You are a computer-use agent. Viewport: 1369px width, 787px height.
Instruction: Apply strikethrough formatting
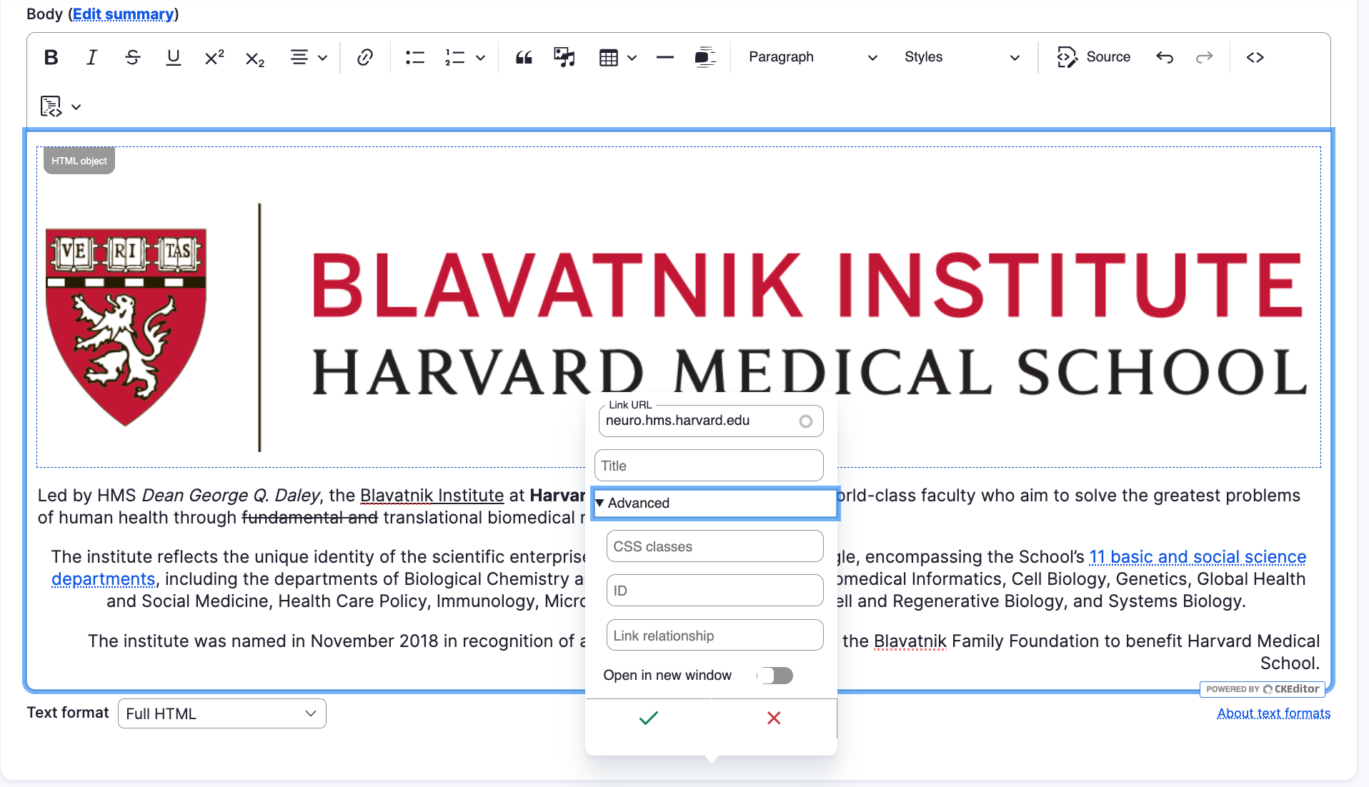[x=132, y=57]
